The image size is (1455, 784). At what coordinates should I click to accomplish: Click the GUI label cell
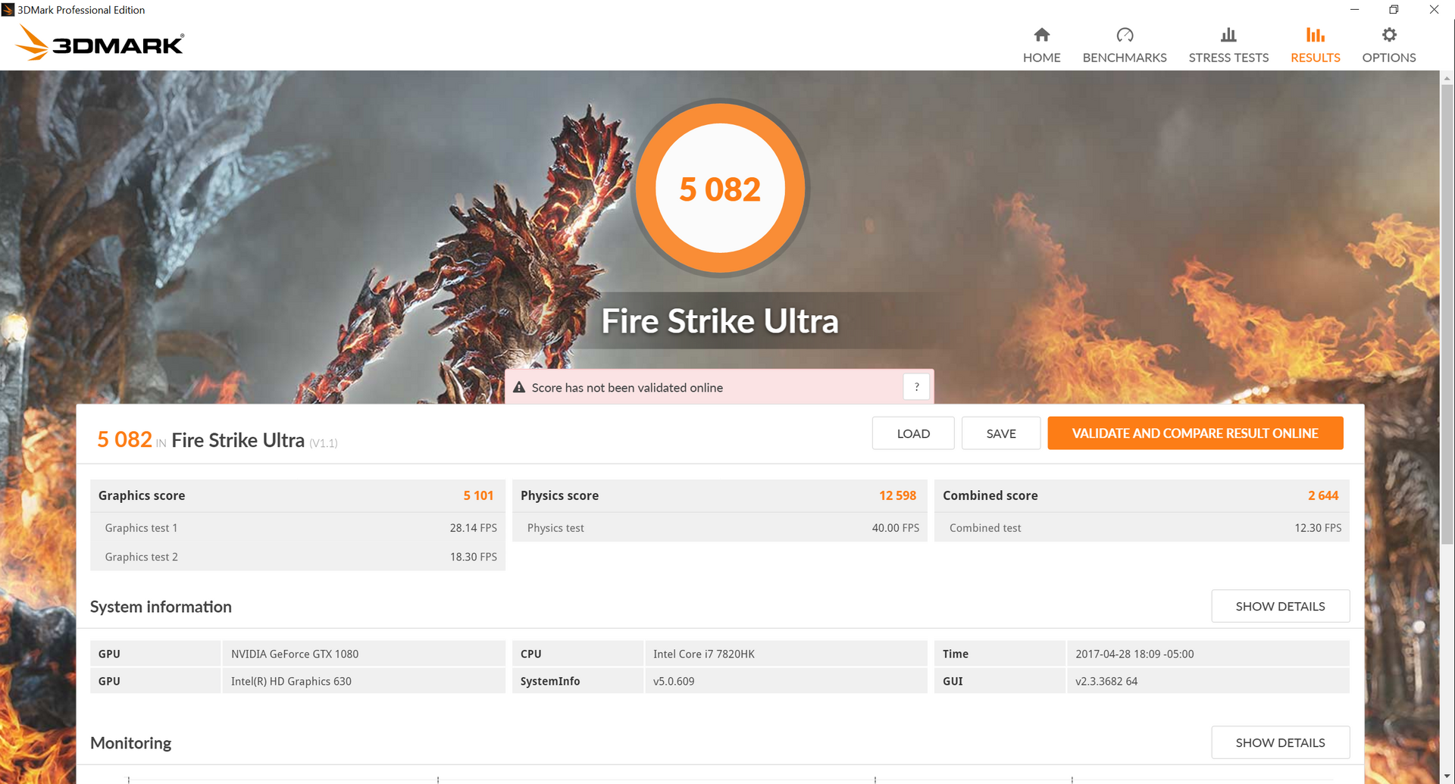pos(1000,681)
